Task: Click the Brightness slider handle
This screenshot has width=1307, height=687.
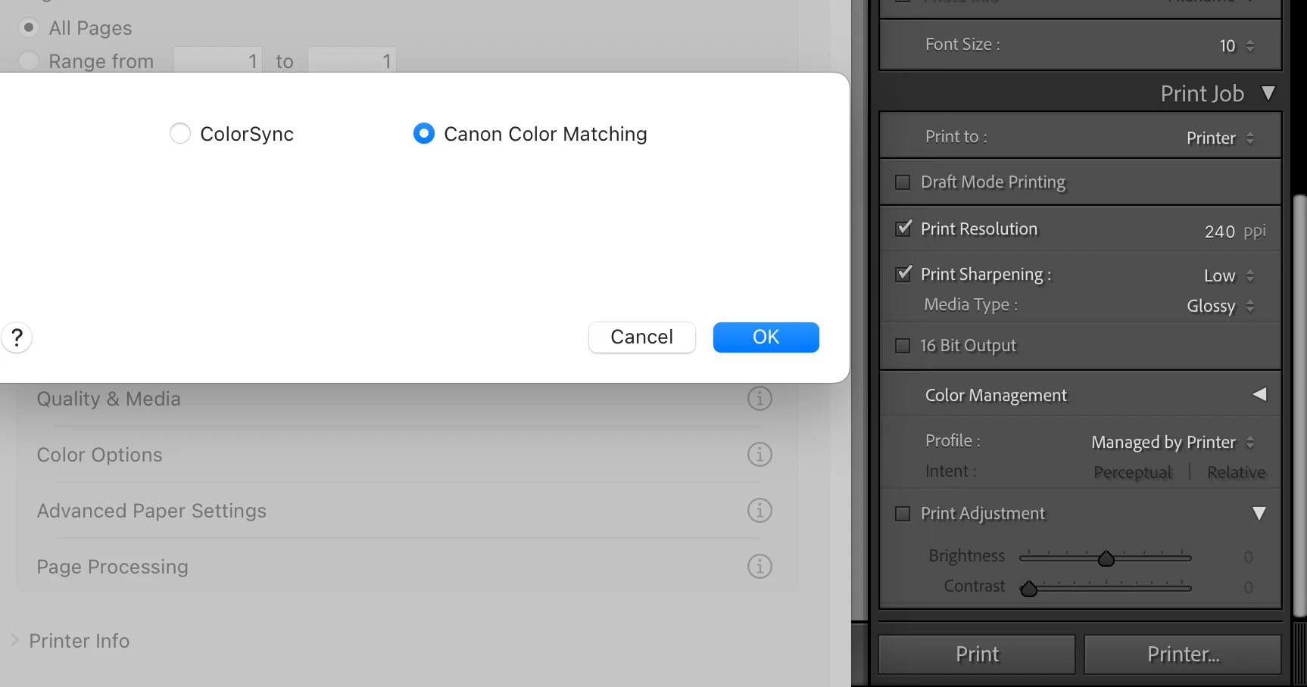Action: 1106,558
